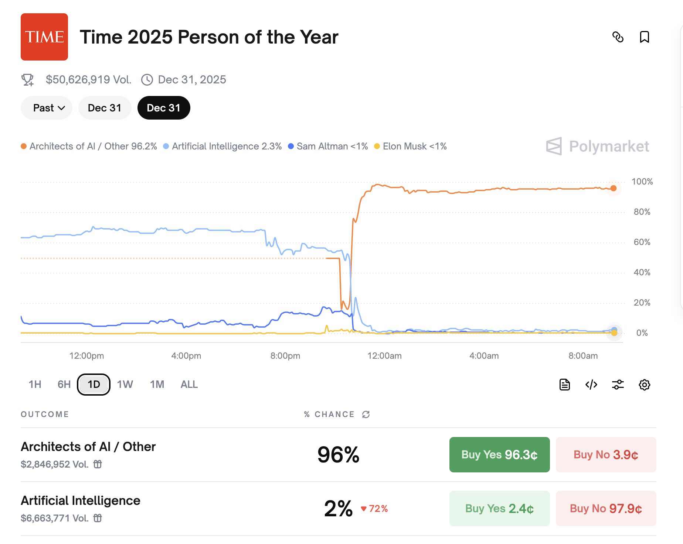Switch chart range to 6H
683x544 pixels.
coord(64,385)
